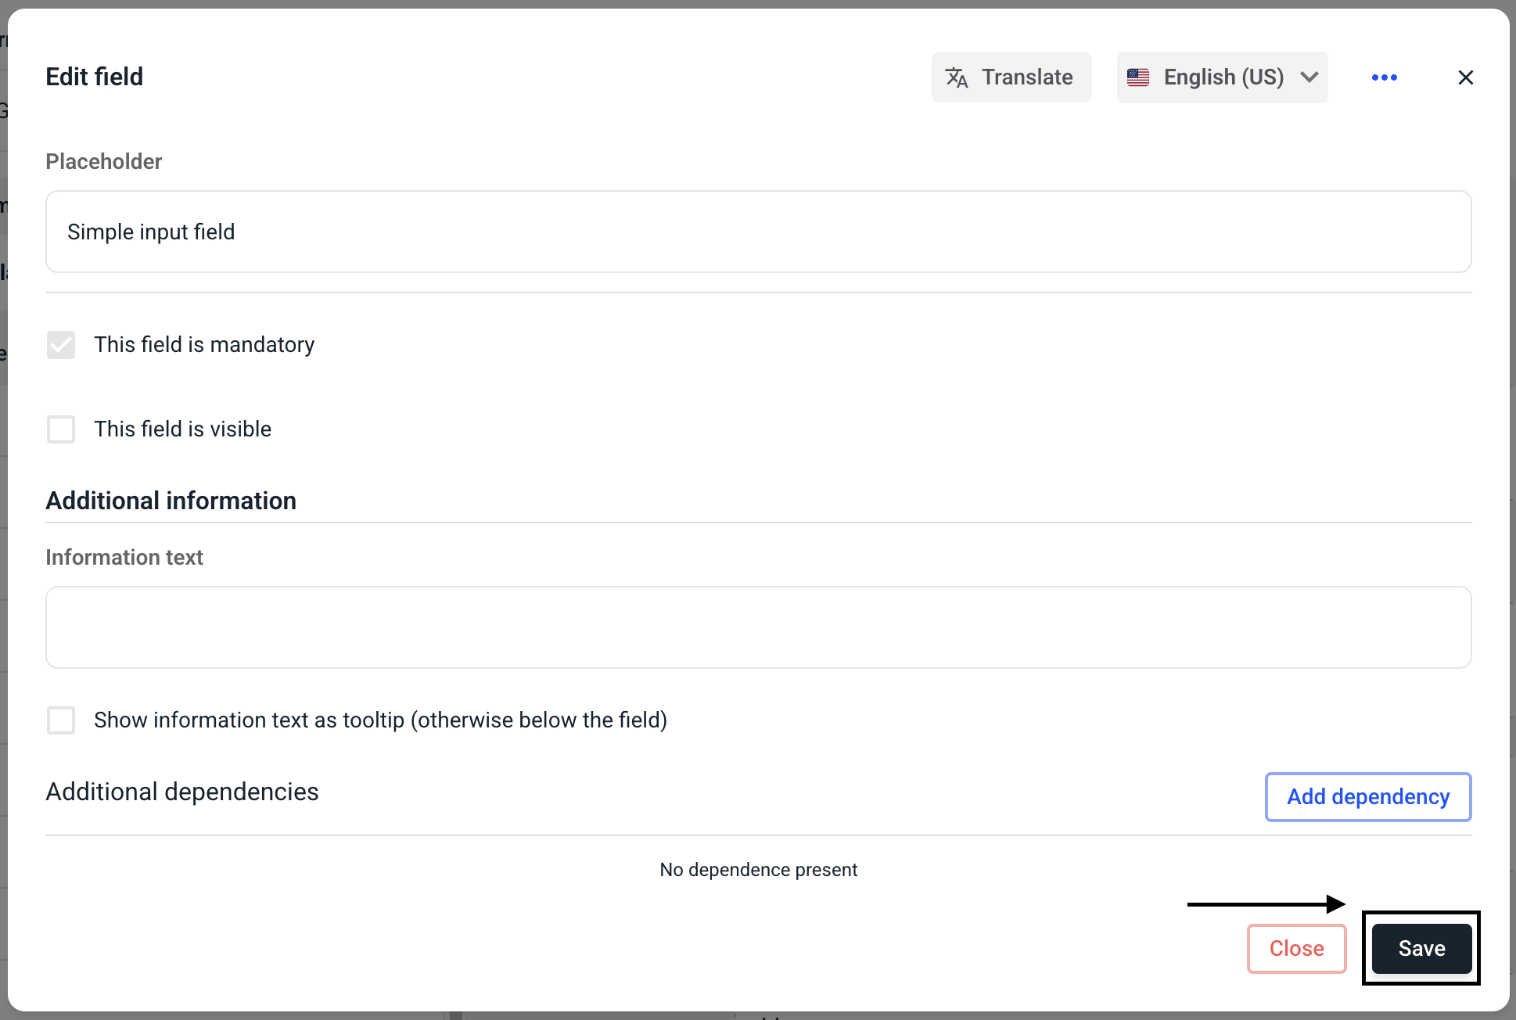Click 'This field is visible' label text
The image size is (1516, 1020).
(182, 429)
